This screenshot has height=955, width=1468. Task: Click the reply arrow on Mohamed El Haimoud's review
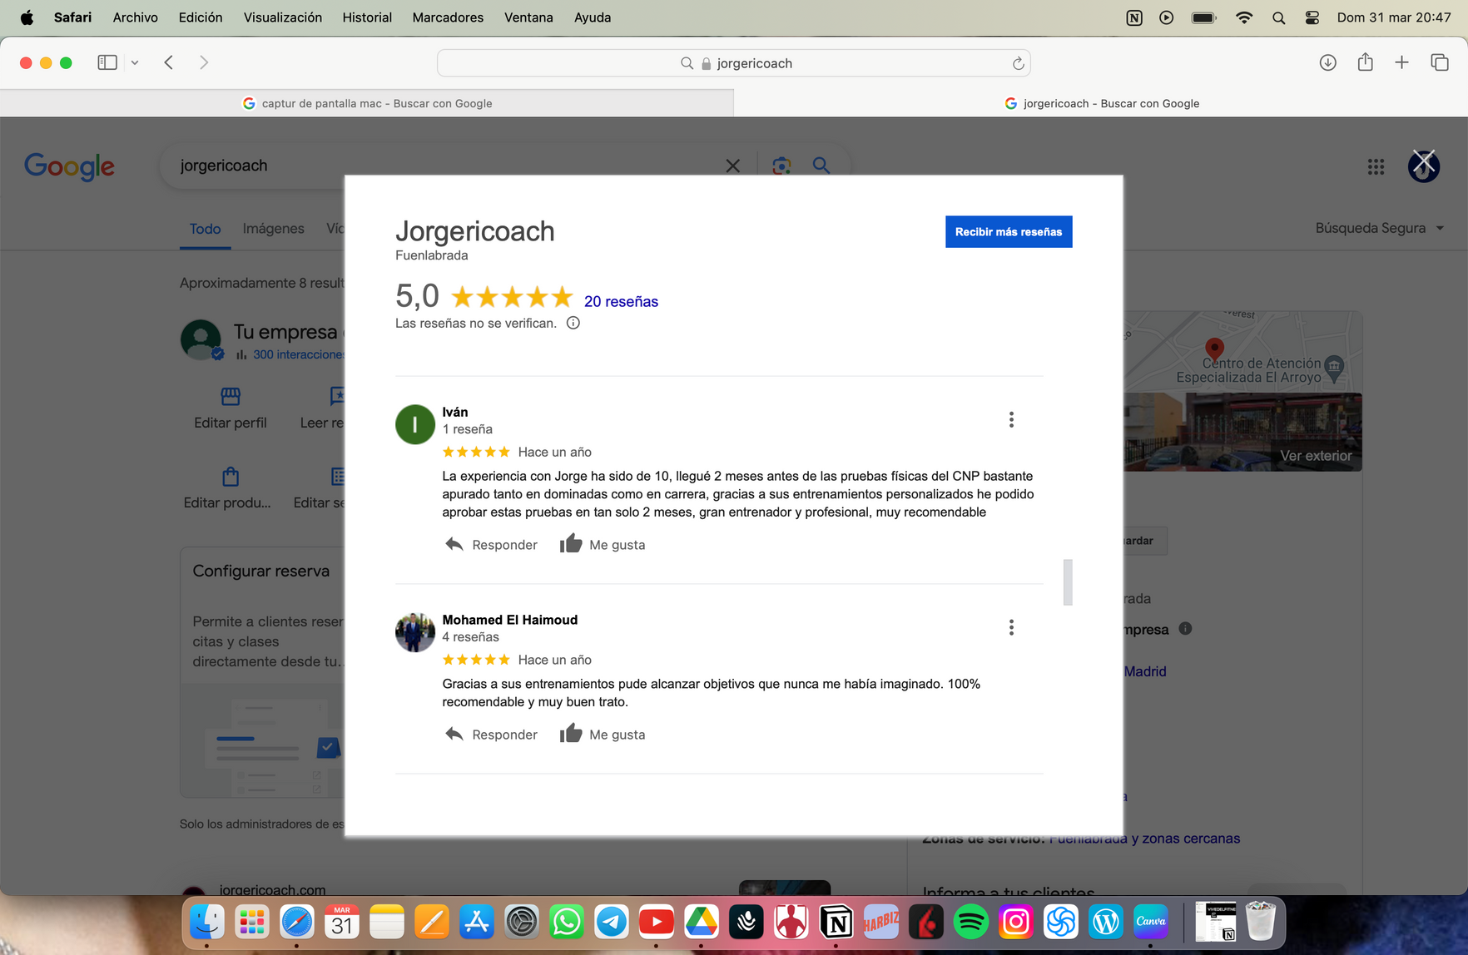click(454, 734)
